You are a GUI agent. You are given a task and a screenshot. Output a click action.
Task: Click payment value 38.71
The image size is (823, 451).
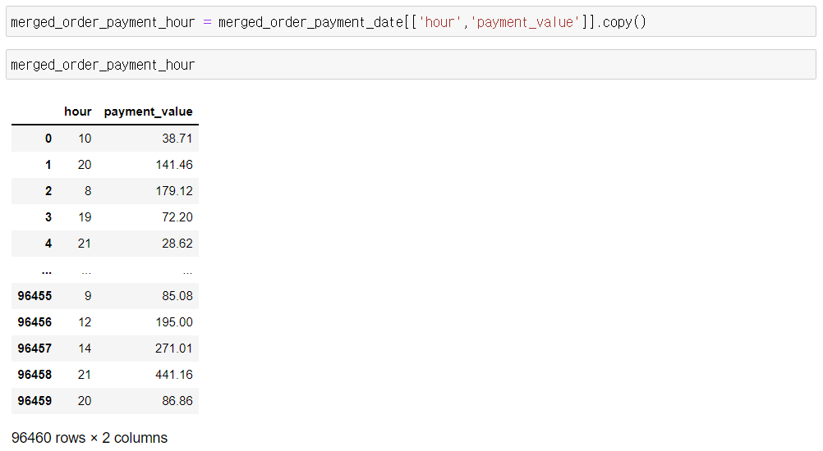pyautogui.click(x=177, y=139)
